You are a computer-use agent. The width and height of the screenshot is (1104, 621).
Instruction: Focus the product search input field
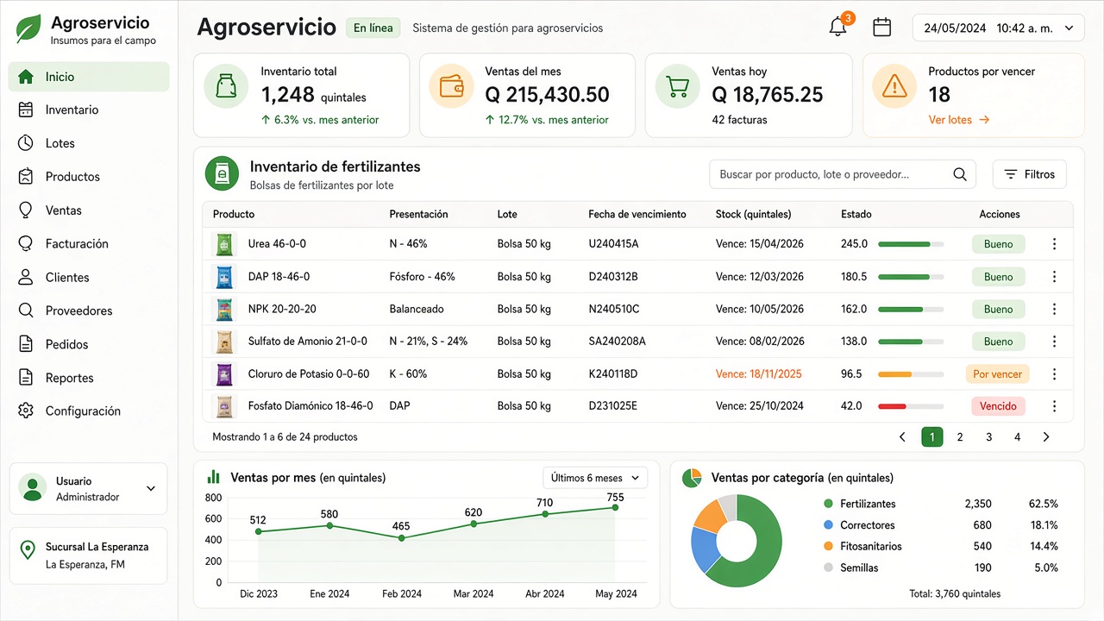tap(843, 174)
